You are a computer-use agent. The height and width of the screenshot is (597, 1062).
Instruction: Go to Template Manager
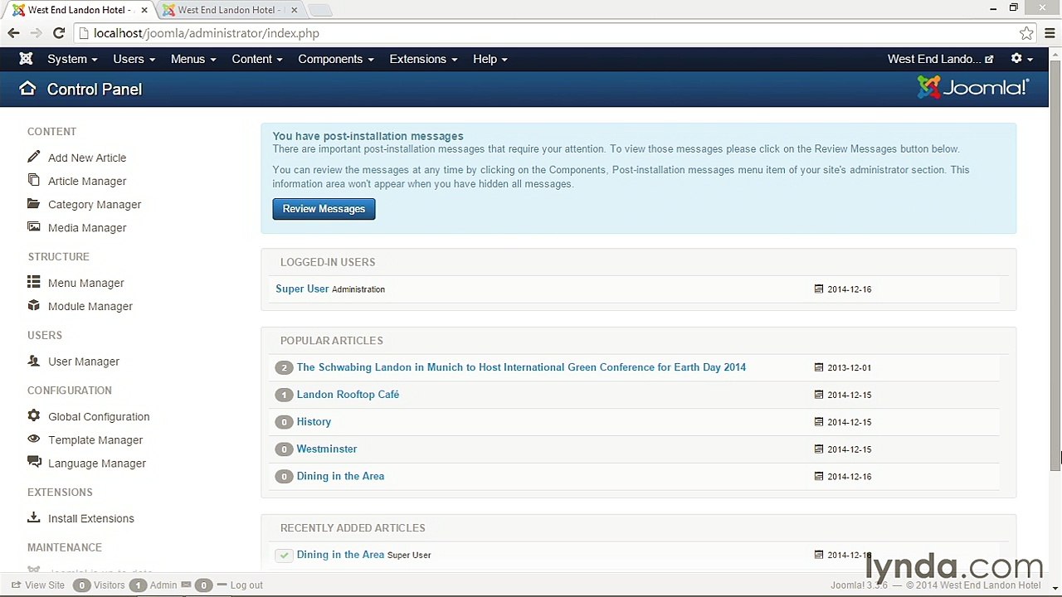[x=95, y=439]
